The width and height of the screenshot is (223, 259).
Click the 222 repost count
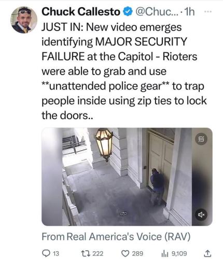click(x=98, y=253)
